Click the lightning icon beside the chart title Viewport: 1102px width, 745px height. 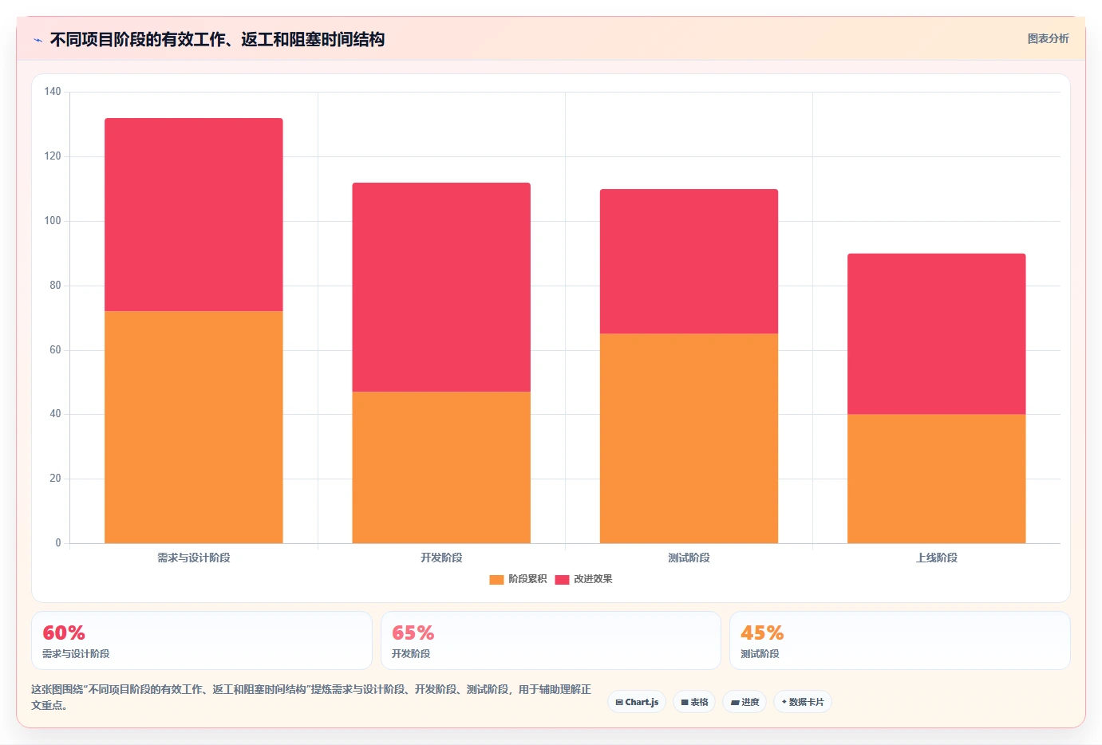tap(38, 40)
